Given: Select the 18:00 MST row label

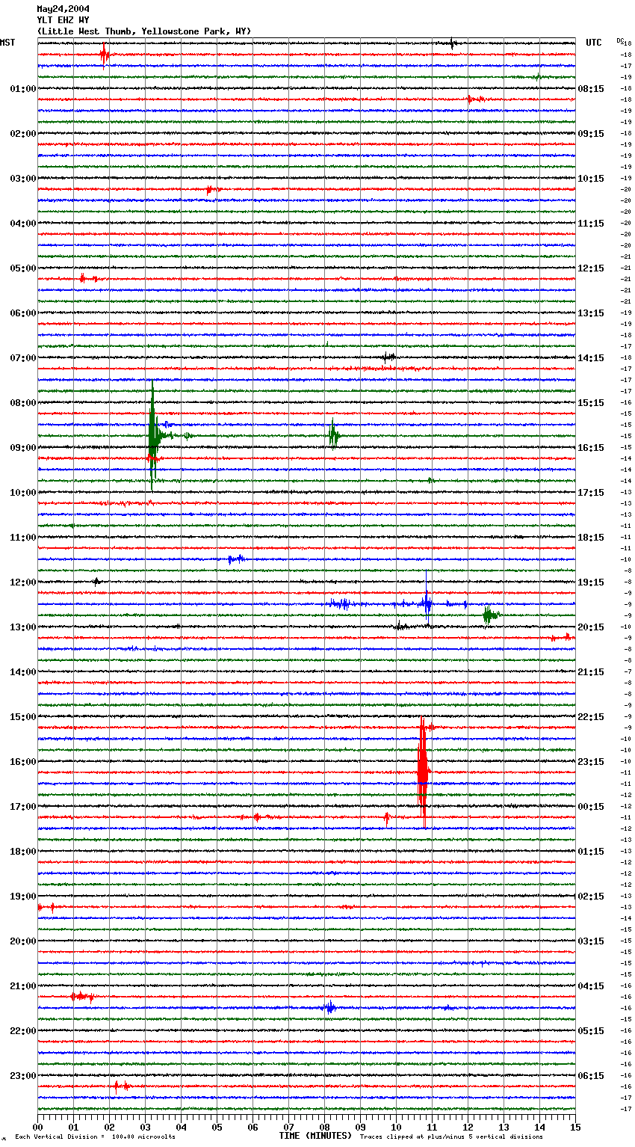Looking at the screenshot, I should click(23, 852).
